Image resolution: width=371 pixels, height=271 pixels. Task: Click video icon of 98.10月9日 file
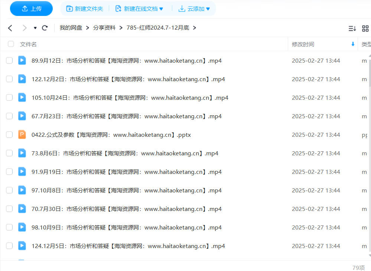(x=22, y=227)
